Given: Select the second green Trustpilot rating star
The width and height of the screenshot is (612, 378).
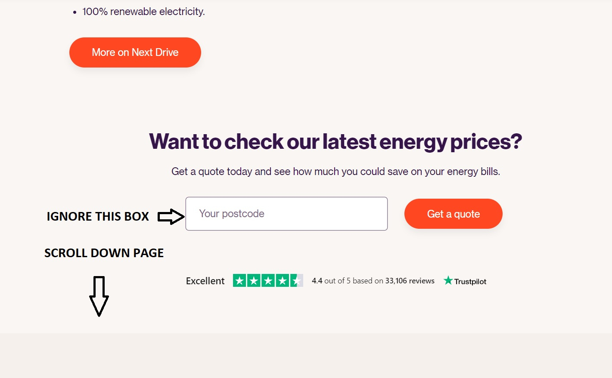Looking at the screenshot, I should coord(254,281).
